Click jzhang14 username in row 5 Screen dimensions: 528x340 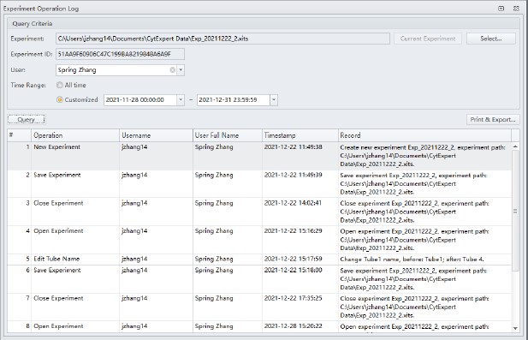tap(134, 259)
